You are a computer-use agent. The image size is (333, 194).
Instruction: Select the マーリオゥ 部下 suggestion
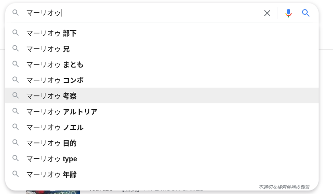pyautogui.click(x=51, y=33)
